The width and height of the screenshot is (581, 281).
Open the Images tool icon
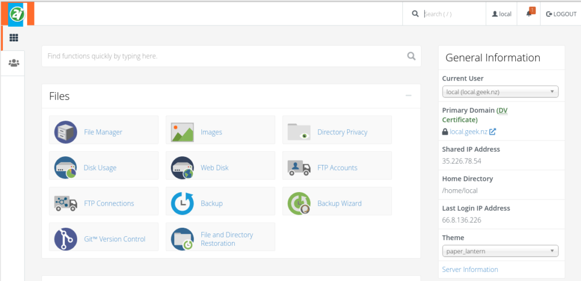(x=182, y=132)
